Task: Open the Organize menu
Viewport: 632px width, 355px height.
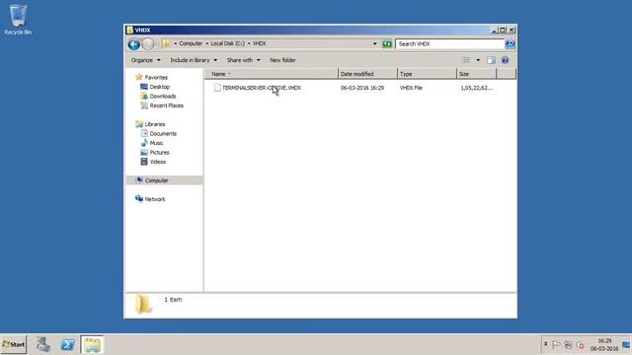Action: pos(145,60)
